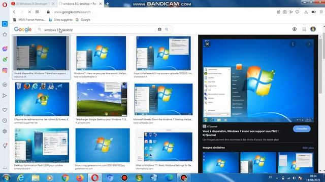The height and width of the screenshot is (182, 325).
Task: Open Messenger in the Opera sidebar
Action: [5, 49]
